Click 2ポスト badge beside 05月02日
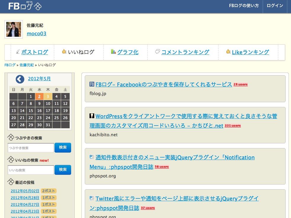 point(49,191)
